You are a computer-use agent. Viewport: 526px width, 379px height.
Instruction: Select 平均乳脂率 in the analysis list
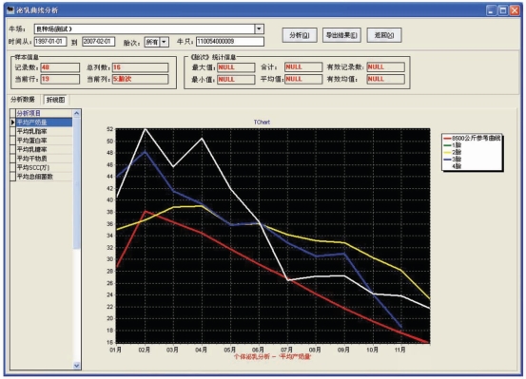(44, 131)
